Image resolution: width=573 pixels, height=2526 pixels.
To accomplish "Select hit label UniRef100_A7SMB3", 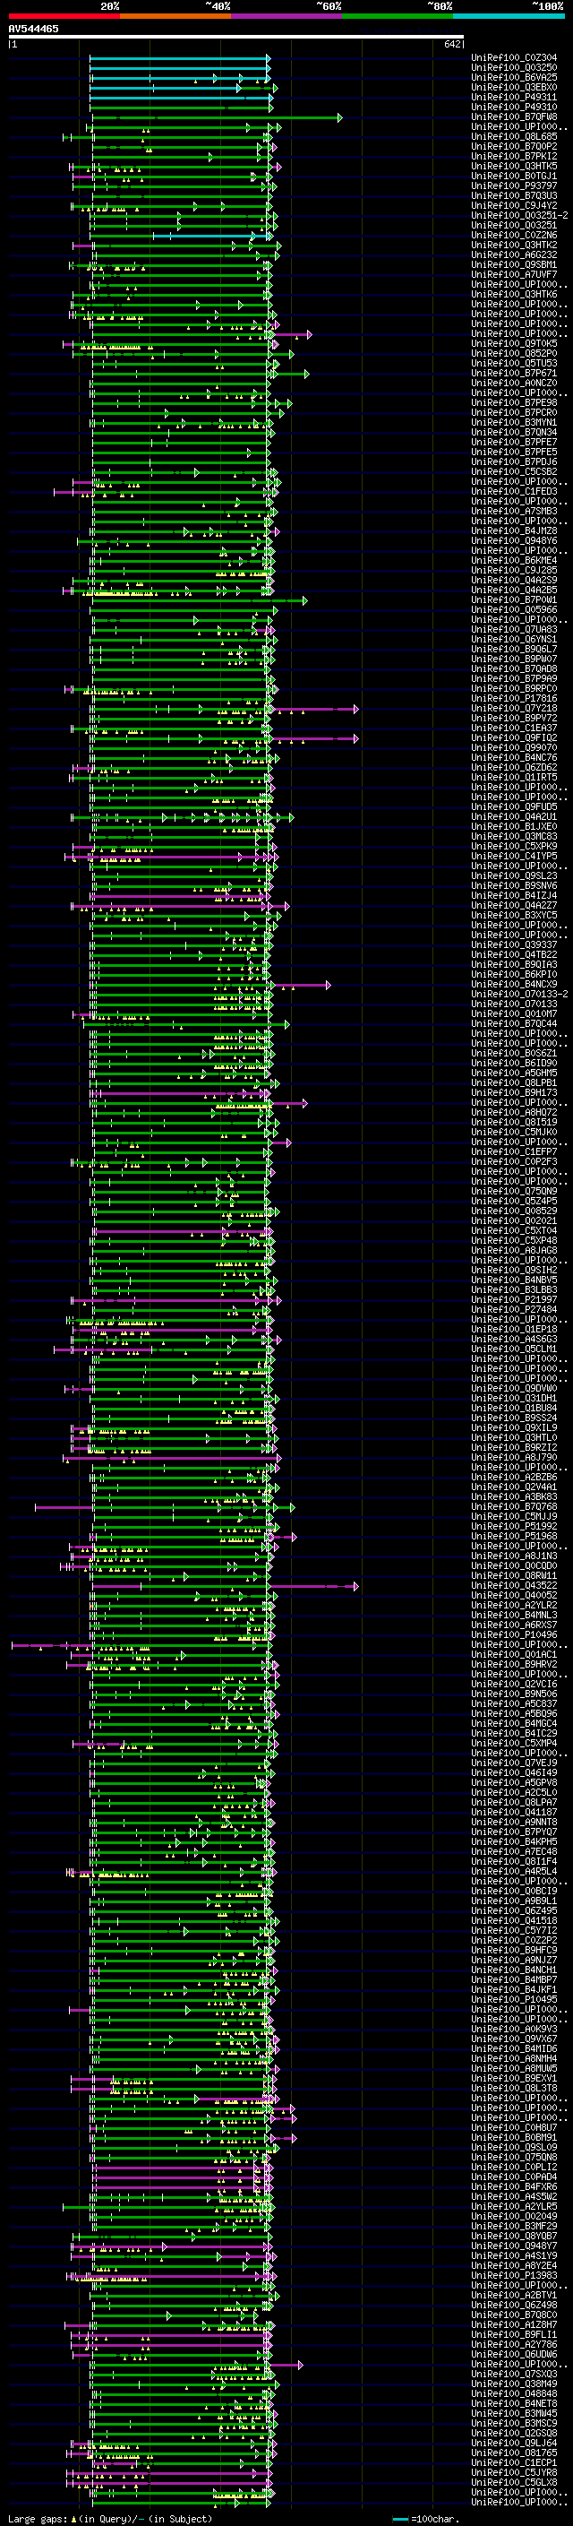I will point(514,511).
